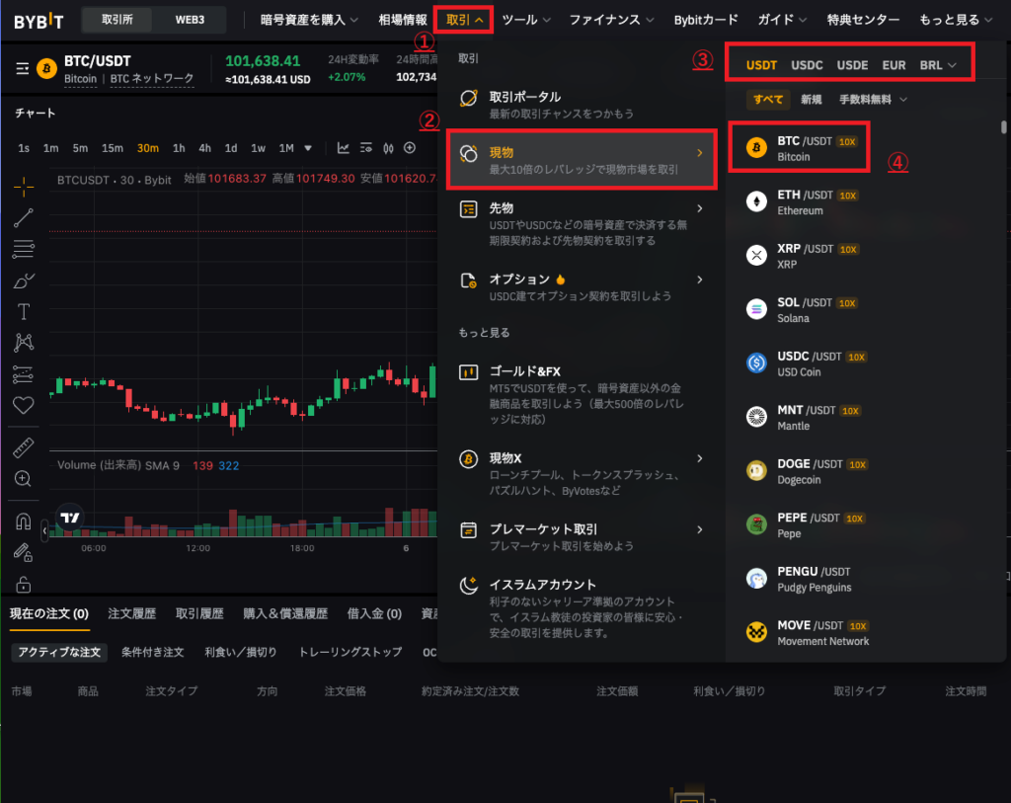1011x803 pixels.
Task: Expand the ガイド dropdown
Action: tap(782, 20)
